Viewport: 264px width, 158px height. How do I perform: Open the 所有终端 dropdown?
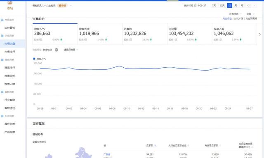click(235, 14)
